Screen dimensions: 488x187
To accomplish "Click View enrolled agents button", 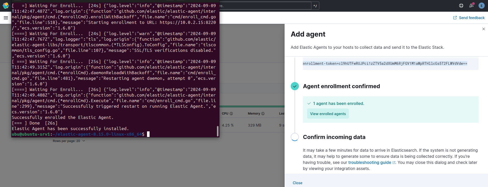I will 328,114.
